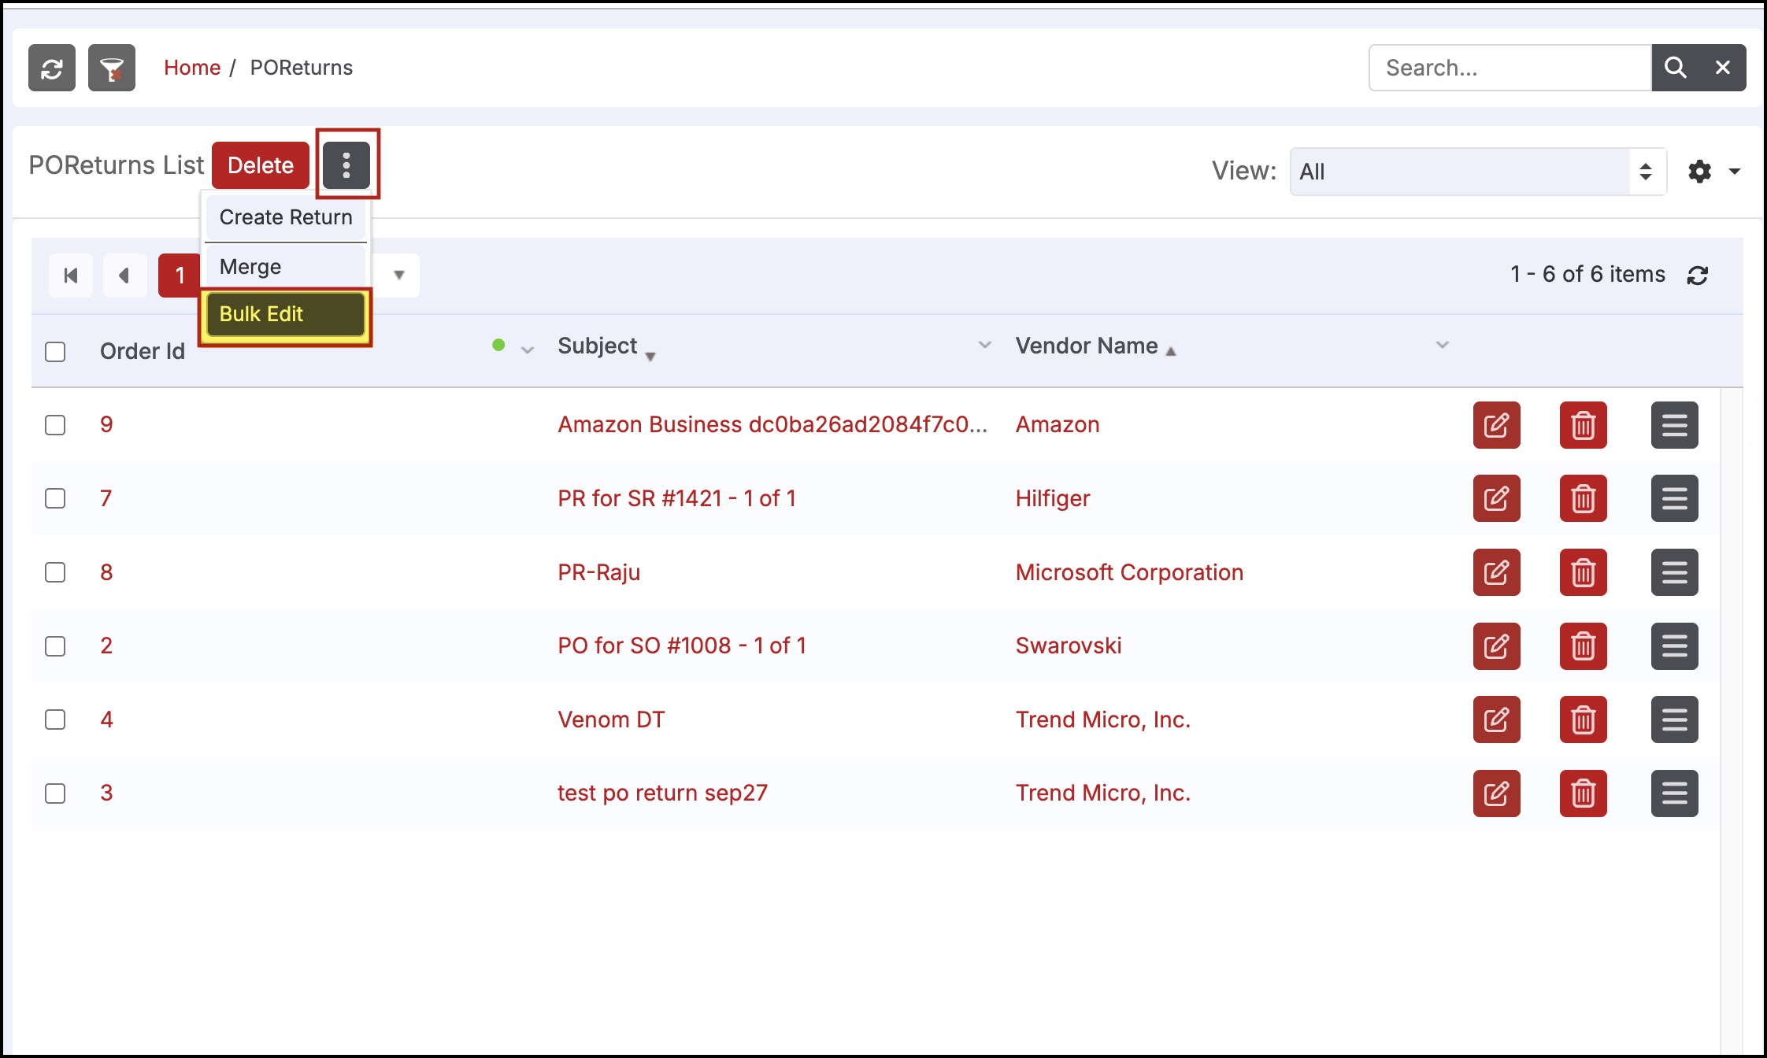The image size is (1767, 1058).
Task: Select checkbox for test po return sep27
Action: (55, 793)
